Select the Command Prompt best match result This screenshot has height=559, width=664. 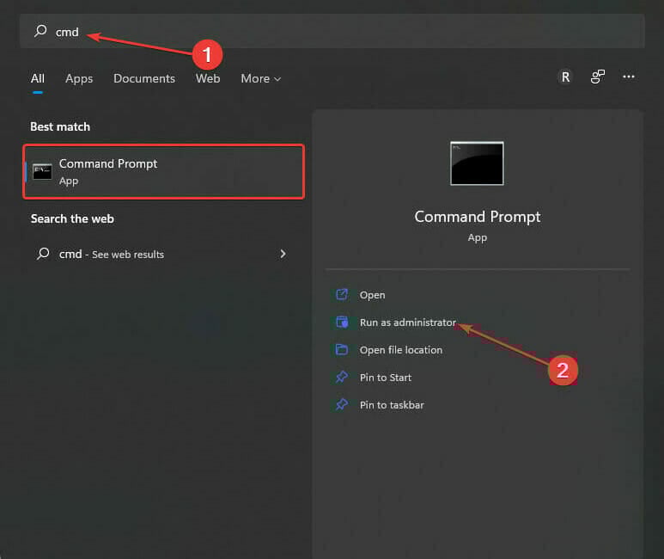(163, 171)
